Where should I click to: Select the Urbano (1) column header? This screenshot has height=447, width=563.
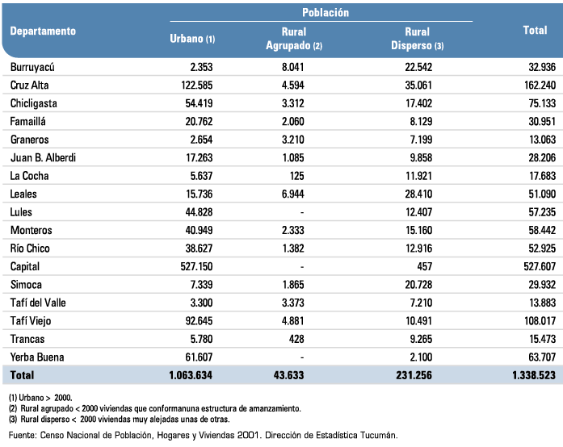[192, 39]
